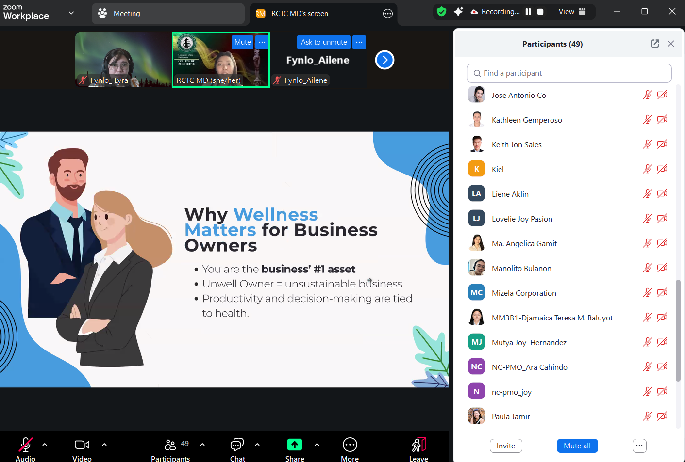The width and height of the screenshot is (685, 462).
Task: Stop the meeting recording
Action: pyautogui.click(x=540, y=11)
